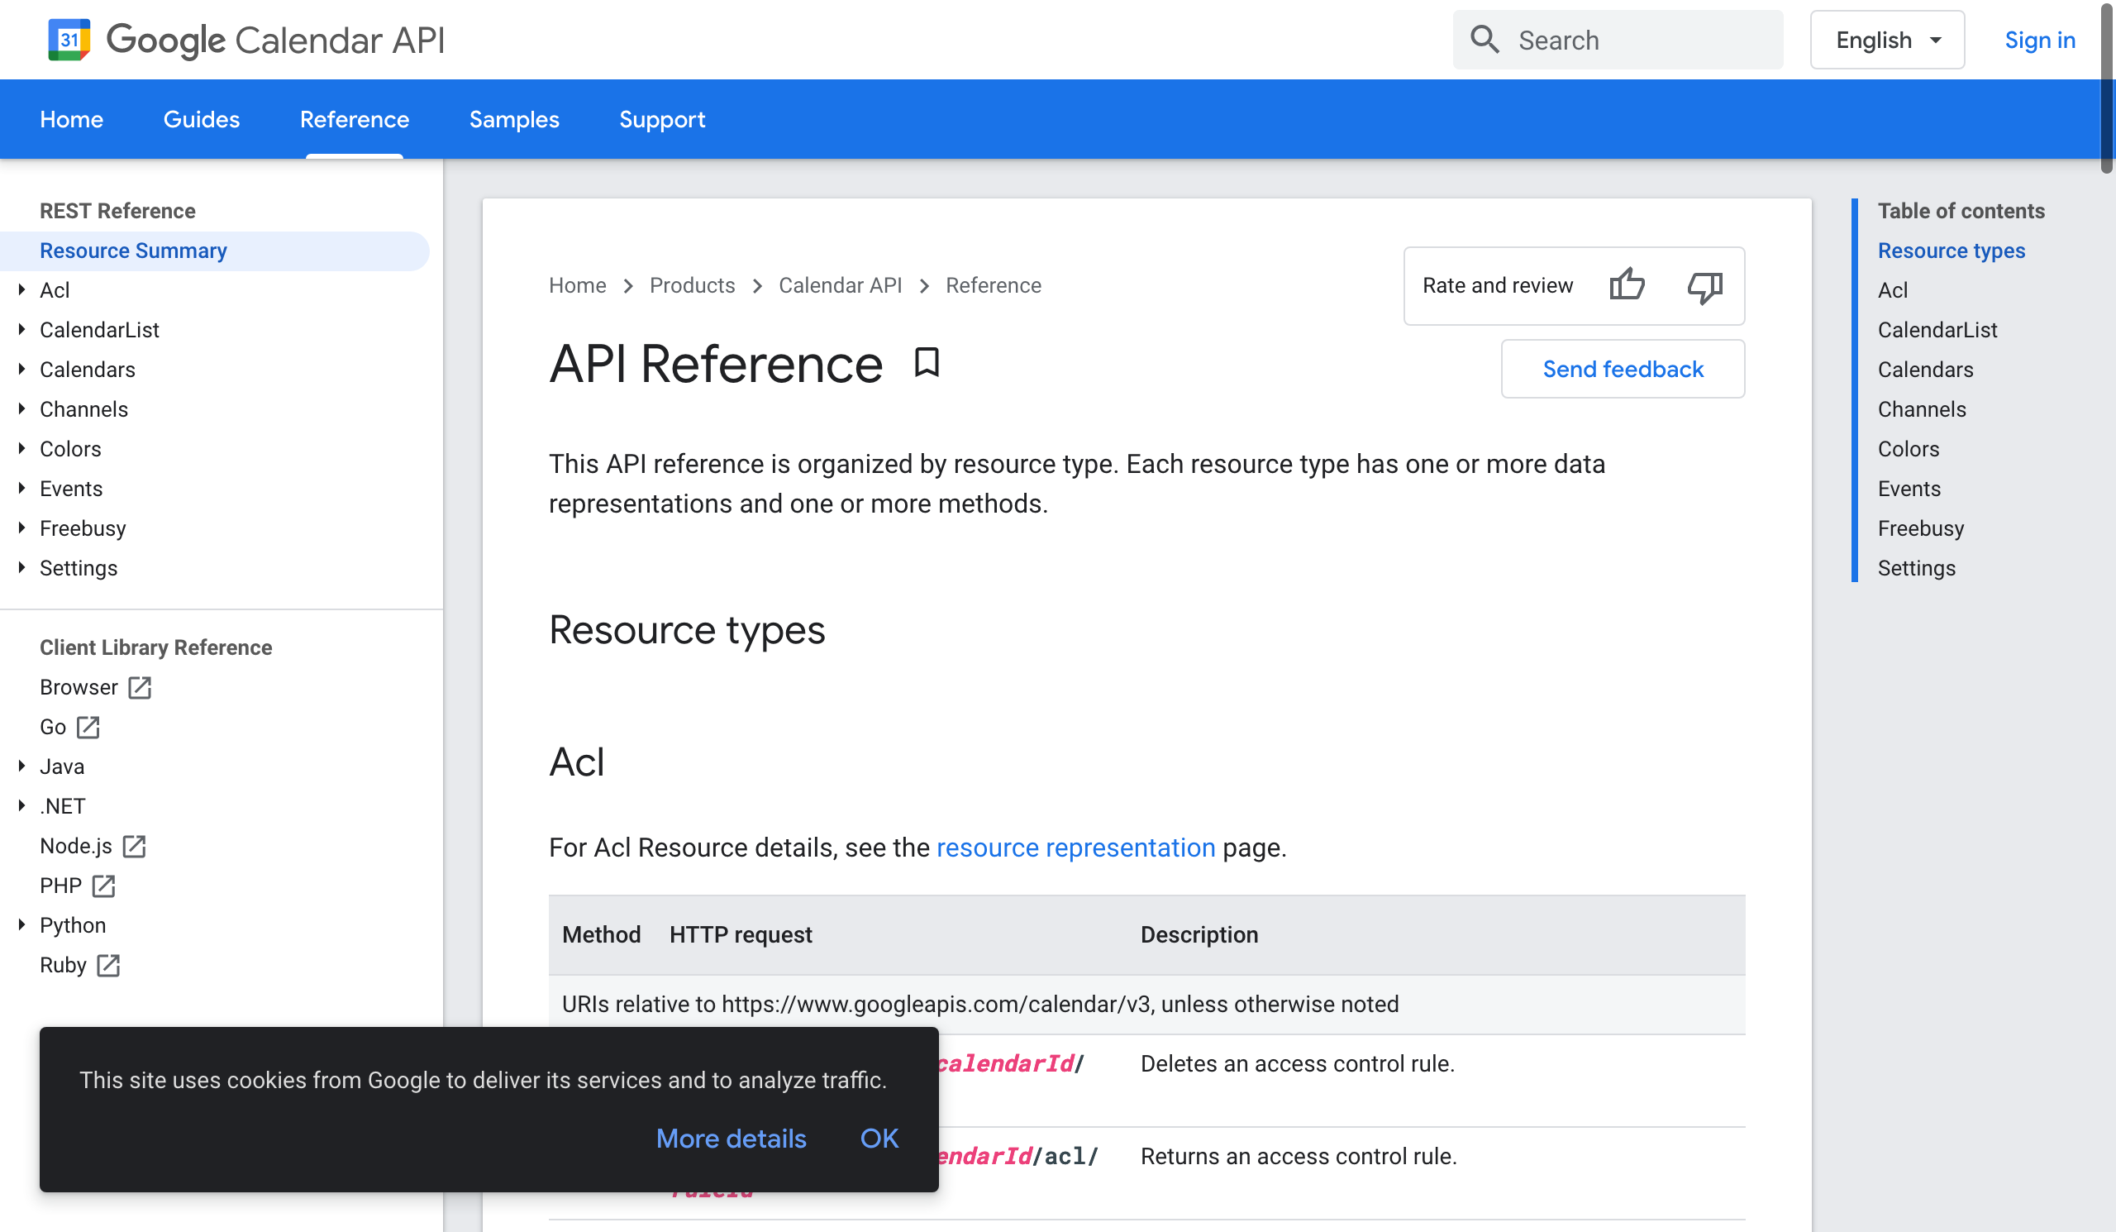
Task: Click the Google Calendar logo icon
Action: point(69,40)
